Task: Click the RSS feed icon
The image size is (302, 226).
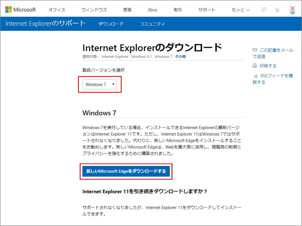Action: 255,76
